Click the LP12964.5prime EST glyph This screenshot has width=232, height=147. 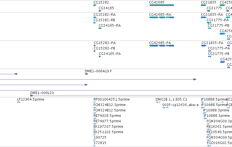[19, 102]
